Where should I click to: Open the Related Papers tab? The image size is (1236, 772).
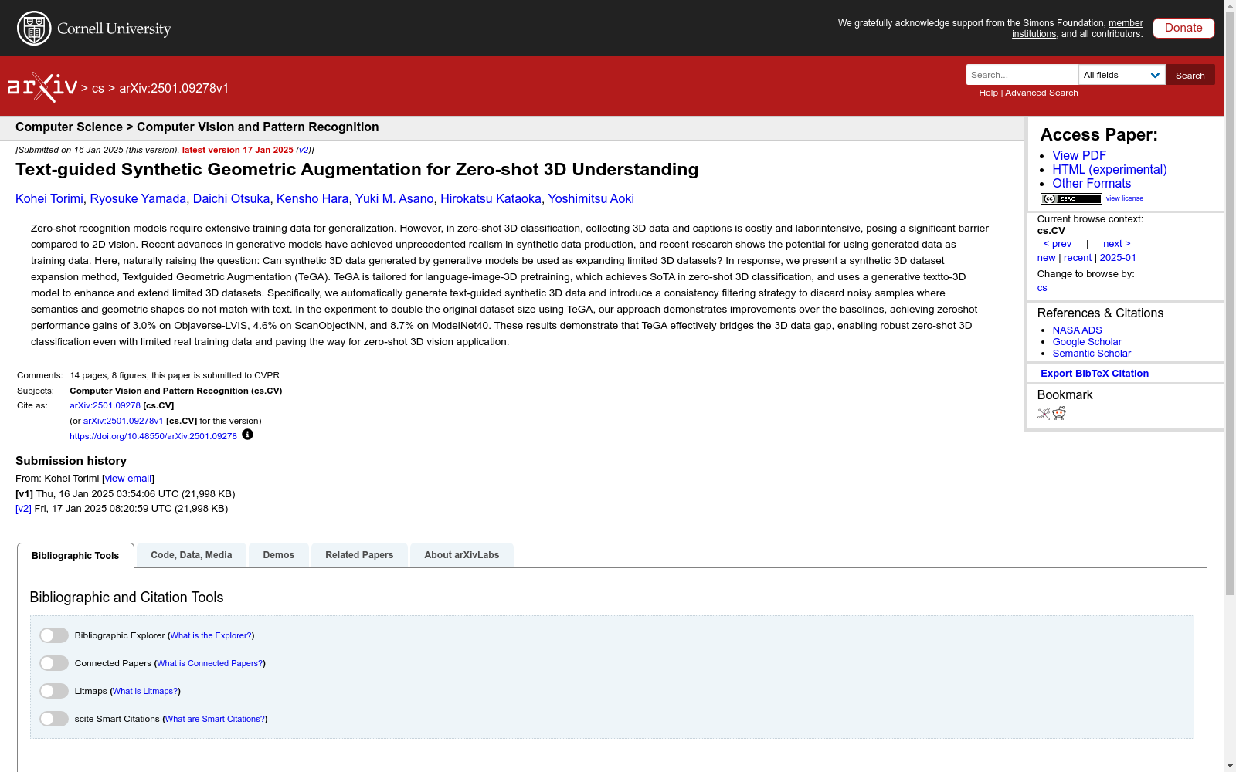tap(359, 554)
